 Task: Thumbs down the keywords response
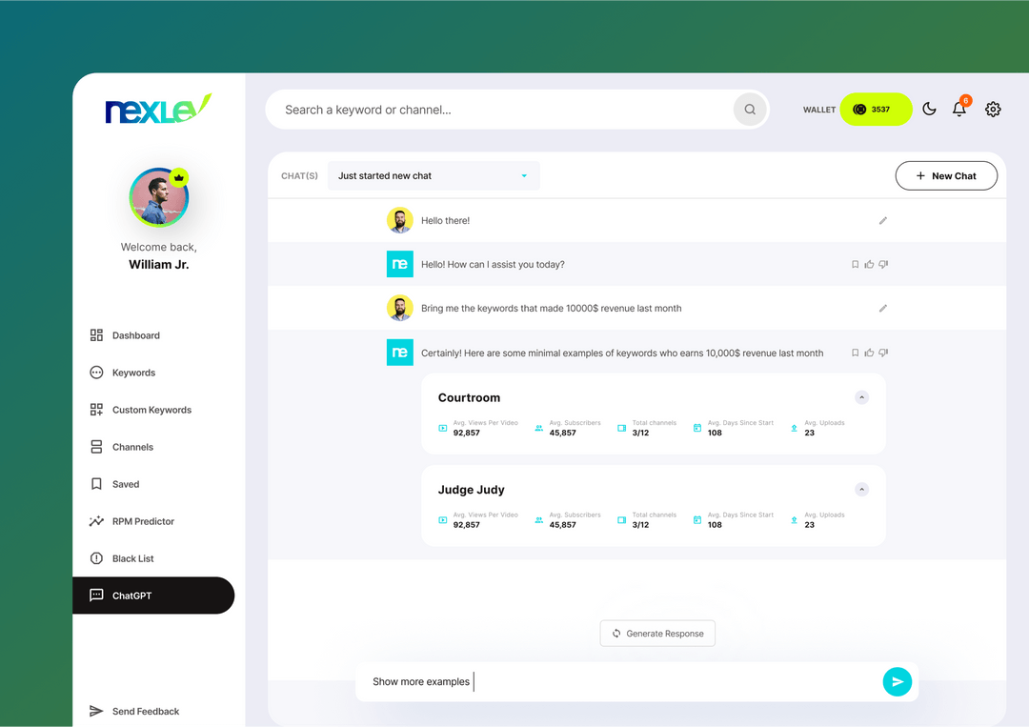tap(882, 352)
